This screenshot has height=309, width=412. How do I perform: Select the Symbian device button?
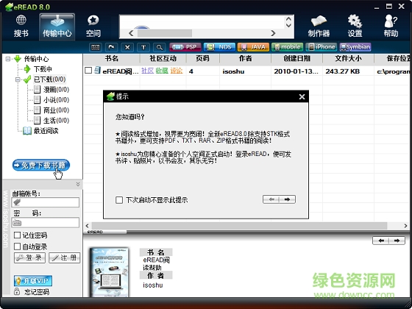pyautogui.click(x=355, y=47)
